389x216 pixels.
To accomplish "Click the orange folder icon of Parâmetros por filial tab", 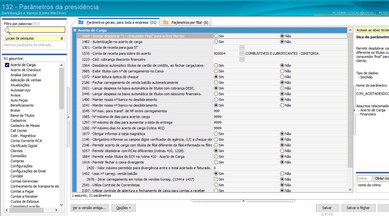I will tap(166, 22).
